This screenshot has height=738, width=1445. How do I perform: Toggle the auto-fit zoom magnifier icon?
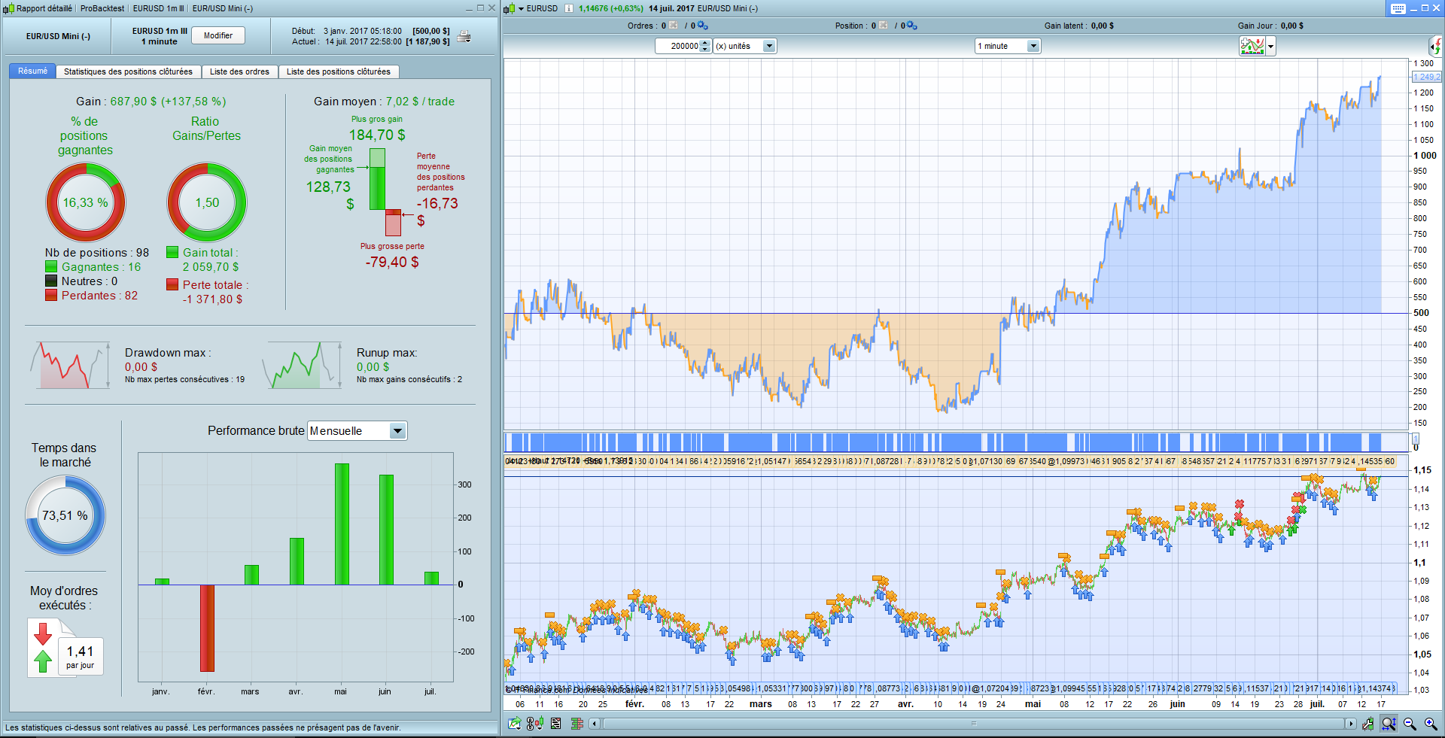pyautogui.click(x=1389, y=724)
